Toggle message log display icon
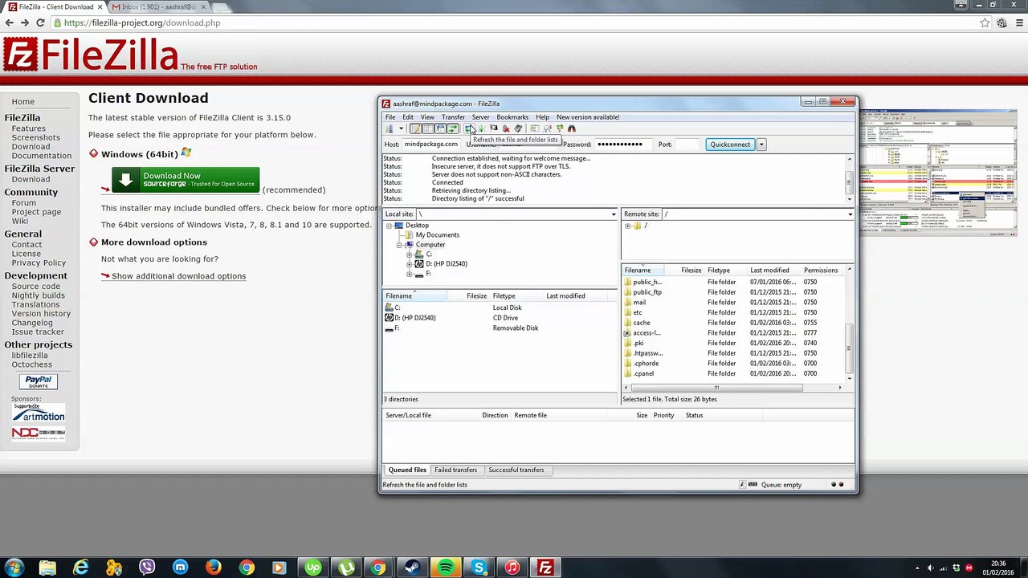Screen dimensions: 1028x578 tap(415, 128)
